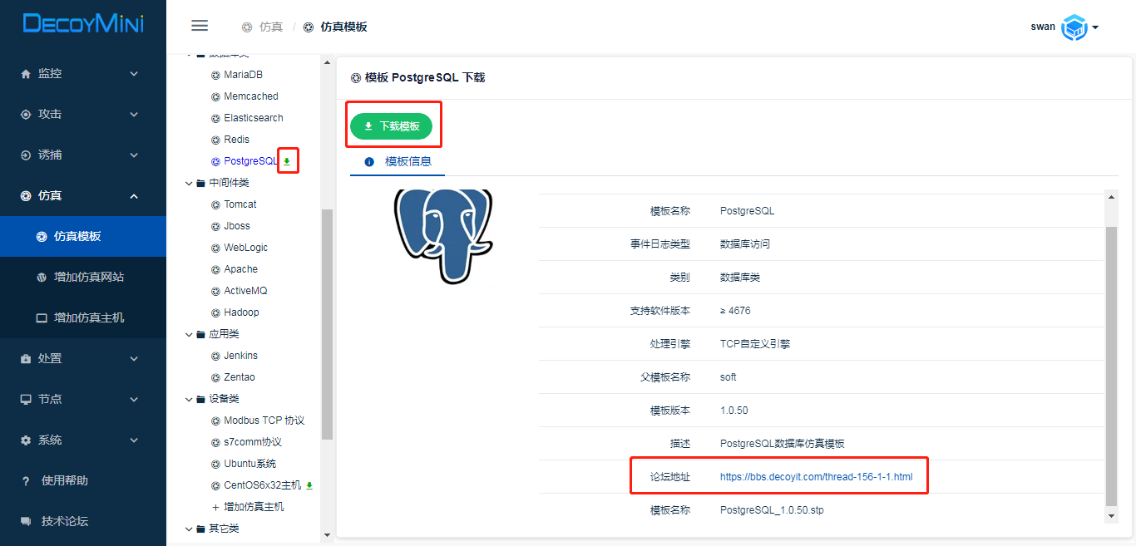This screenshot has width=1136, height=546.
Task: Switch to the 模板信息 tab
Action: point(407,161)
